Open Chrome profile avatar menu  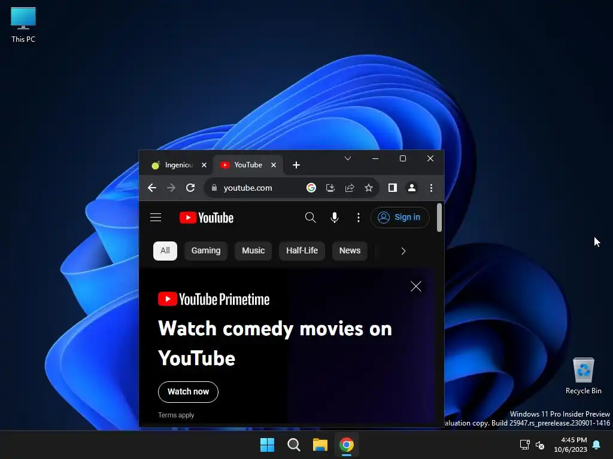(412, 188)
